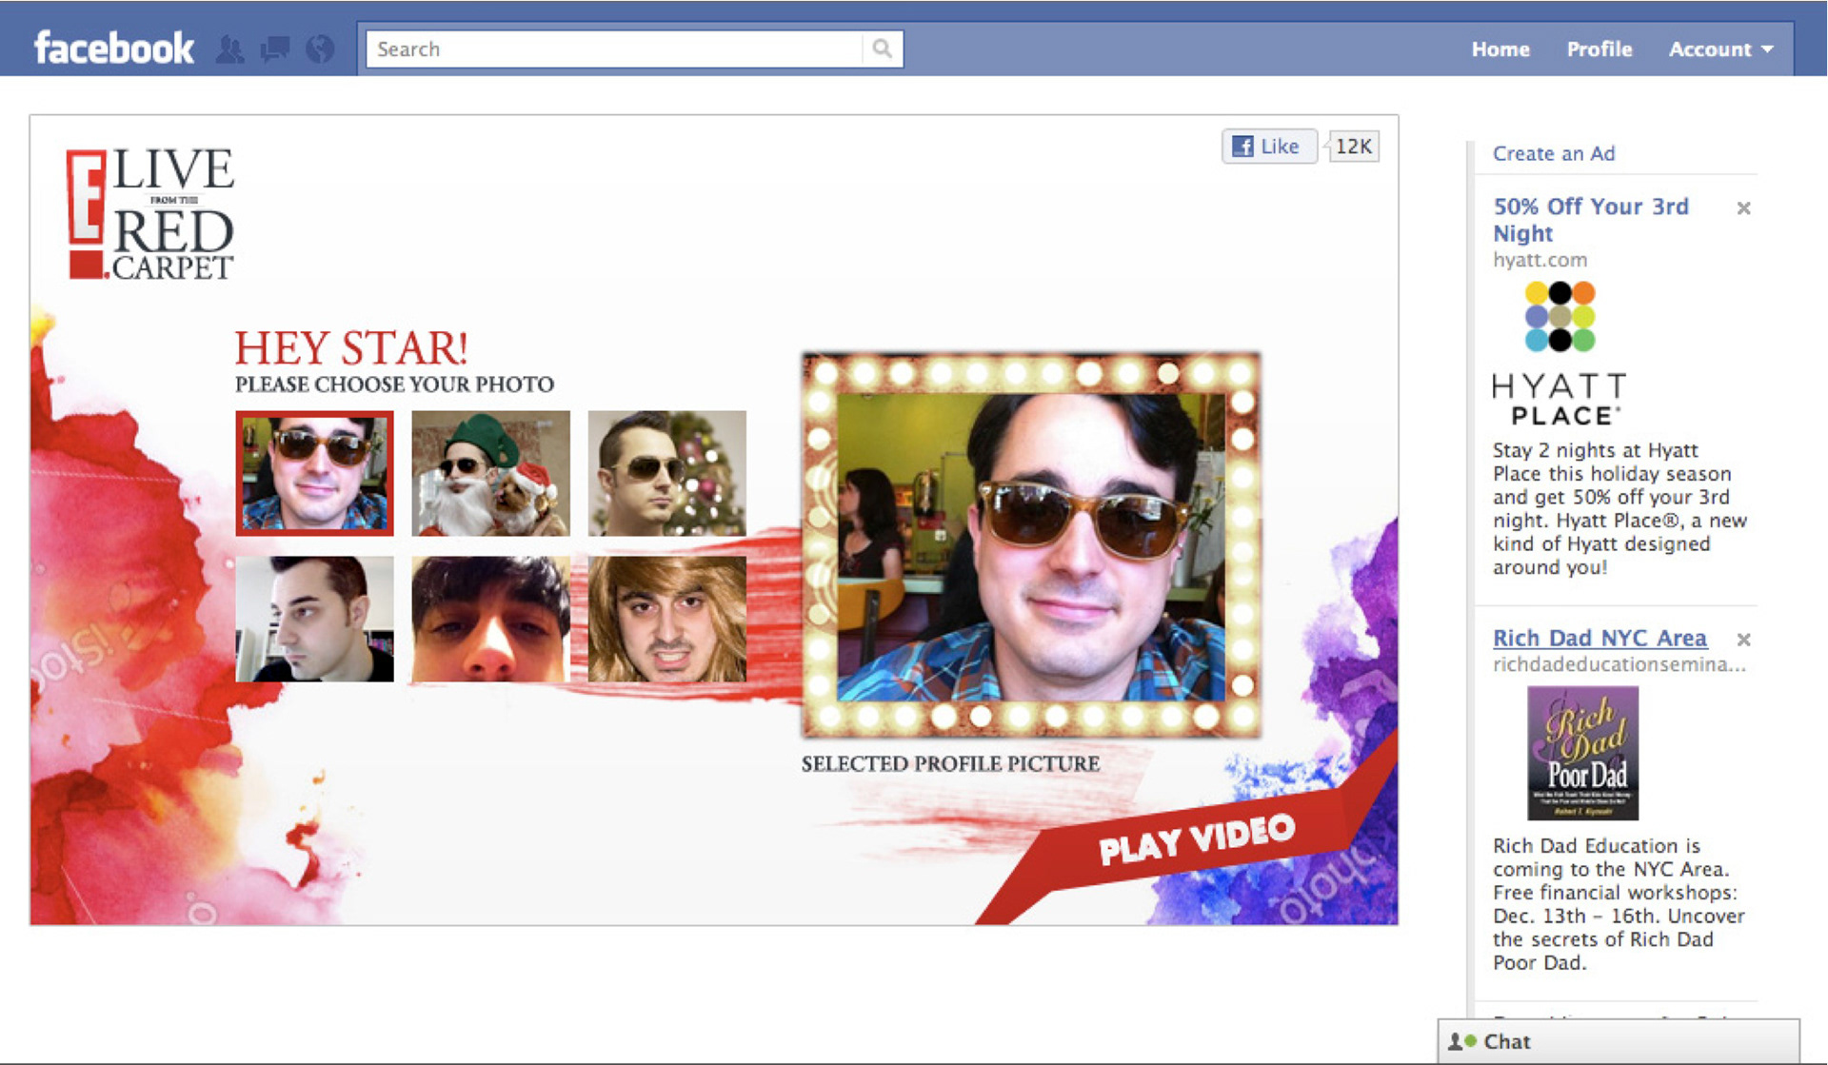Image resolution: width=1828 pixels, height=1065 pixels.
Task: Click the Facebook logo
Action: click(113, 48)
